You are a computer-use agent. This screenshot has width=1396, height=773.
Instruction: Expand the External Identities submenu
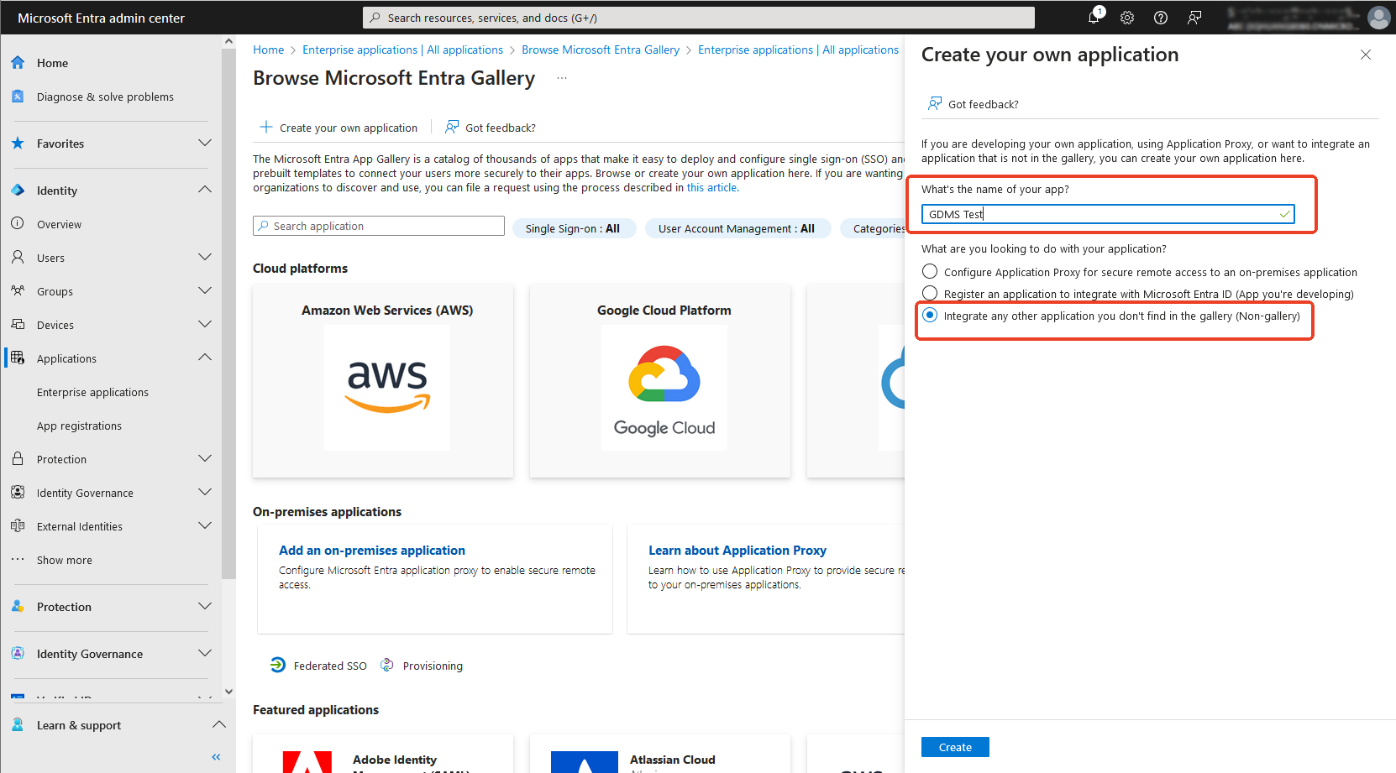point(204,526)
